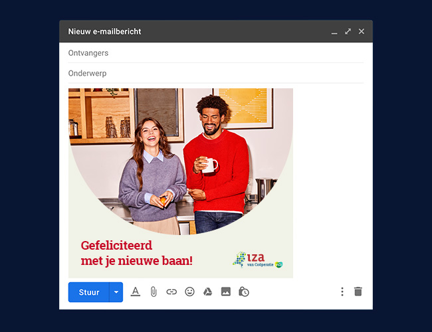This screenshot has width=432, height=332.
Task: Discard draft with trash icon
Action: click(x=358, y=291)
